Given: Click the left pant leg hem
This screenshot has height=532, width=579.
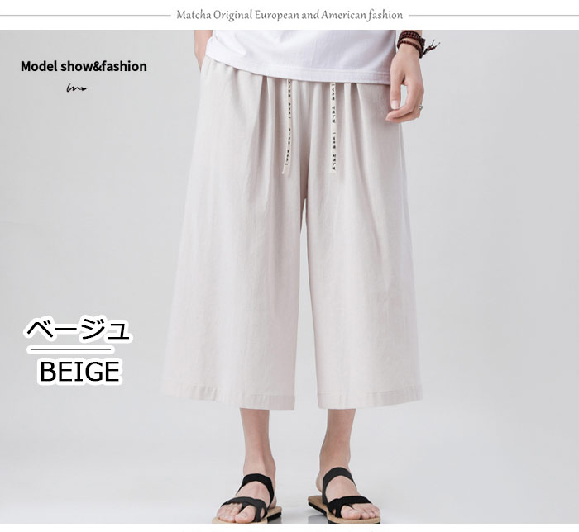Looking at the screenshot, I should (228, 397).
